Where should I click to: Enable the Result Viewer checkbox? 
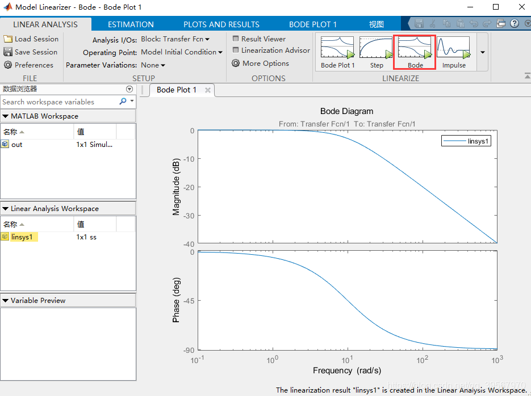click(x=236, y=39)
